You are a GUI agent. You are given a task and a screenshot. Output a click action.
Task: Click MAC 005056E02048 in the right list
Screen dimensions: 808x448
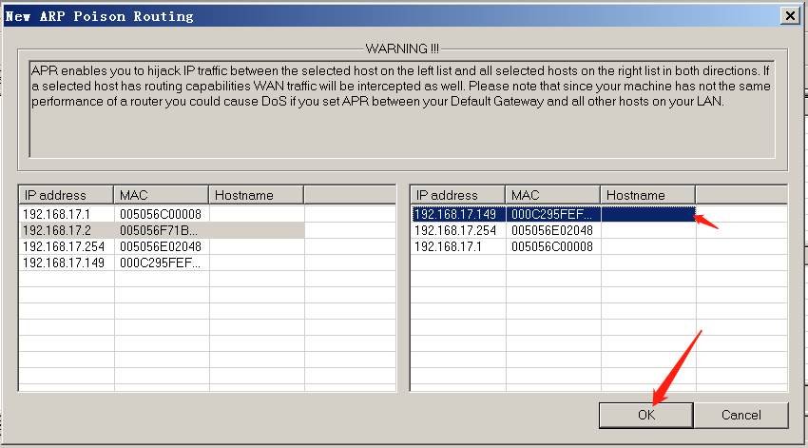[552, 230]
